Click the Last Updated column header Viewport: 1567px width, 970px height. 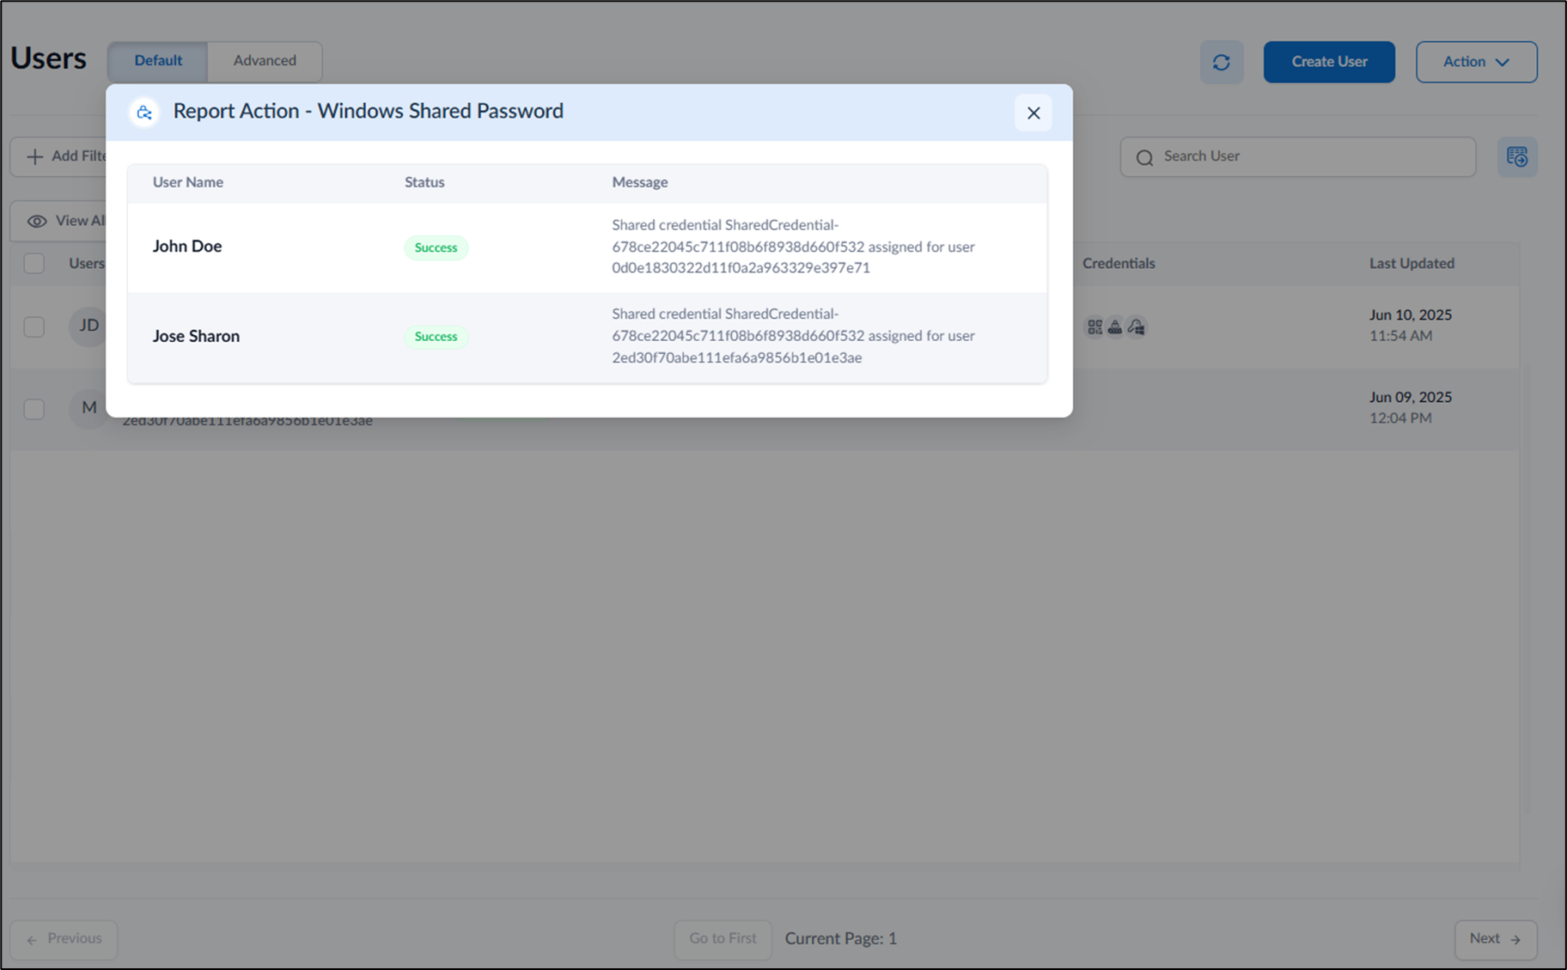coord(1412,263)
